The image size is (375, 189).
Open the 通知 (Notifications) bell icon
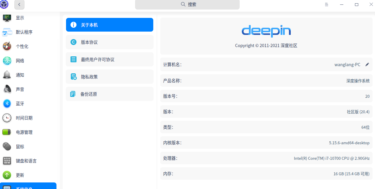tap(7, 75)
